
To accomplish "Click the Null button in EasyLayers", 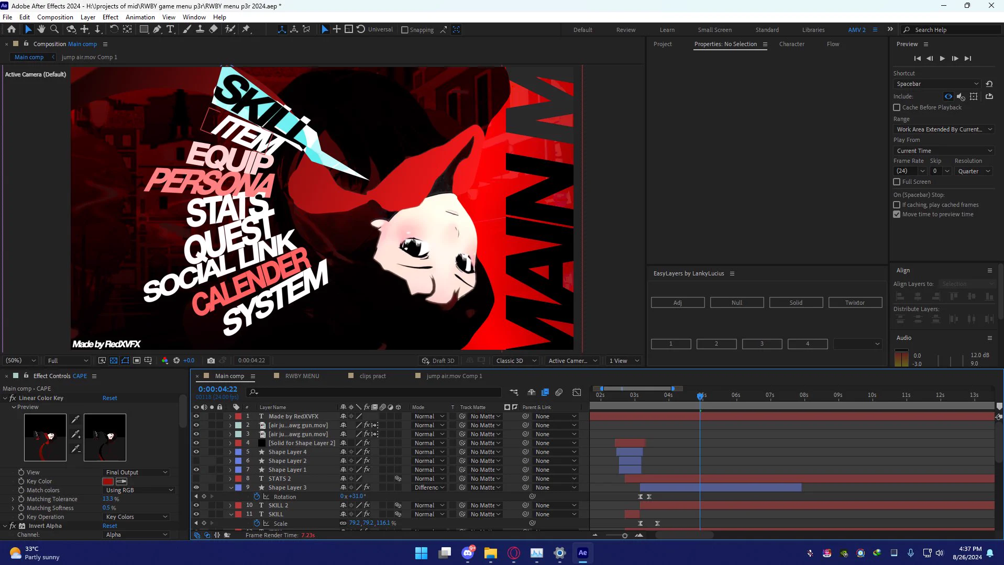I will pyautogui.click(x=736, y=303).
